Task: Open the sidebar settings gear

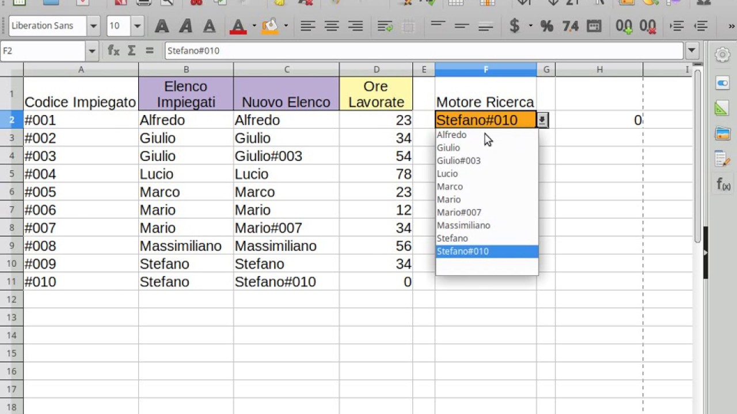Action: click(723, 55)
